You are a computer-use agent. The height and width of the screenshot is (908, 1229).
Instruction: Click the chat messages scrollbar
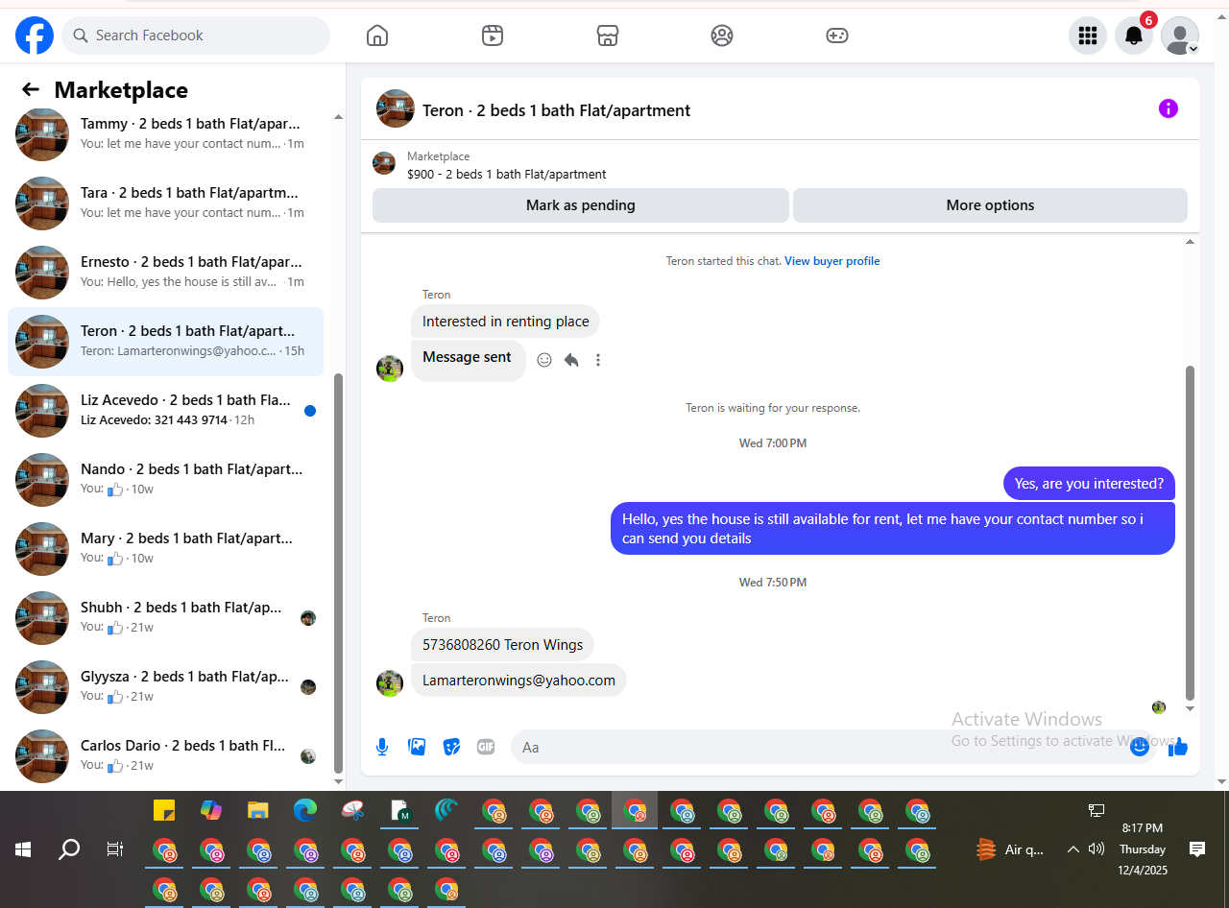tap(1191, 533)
